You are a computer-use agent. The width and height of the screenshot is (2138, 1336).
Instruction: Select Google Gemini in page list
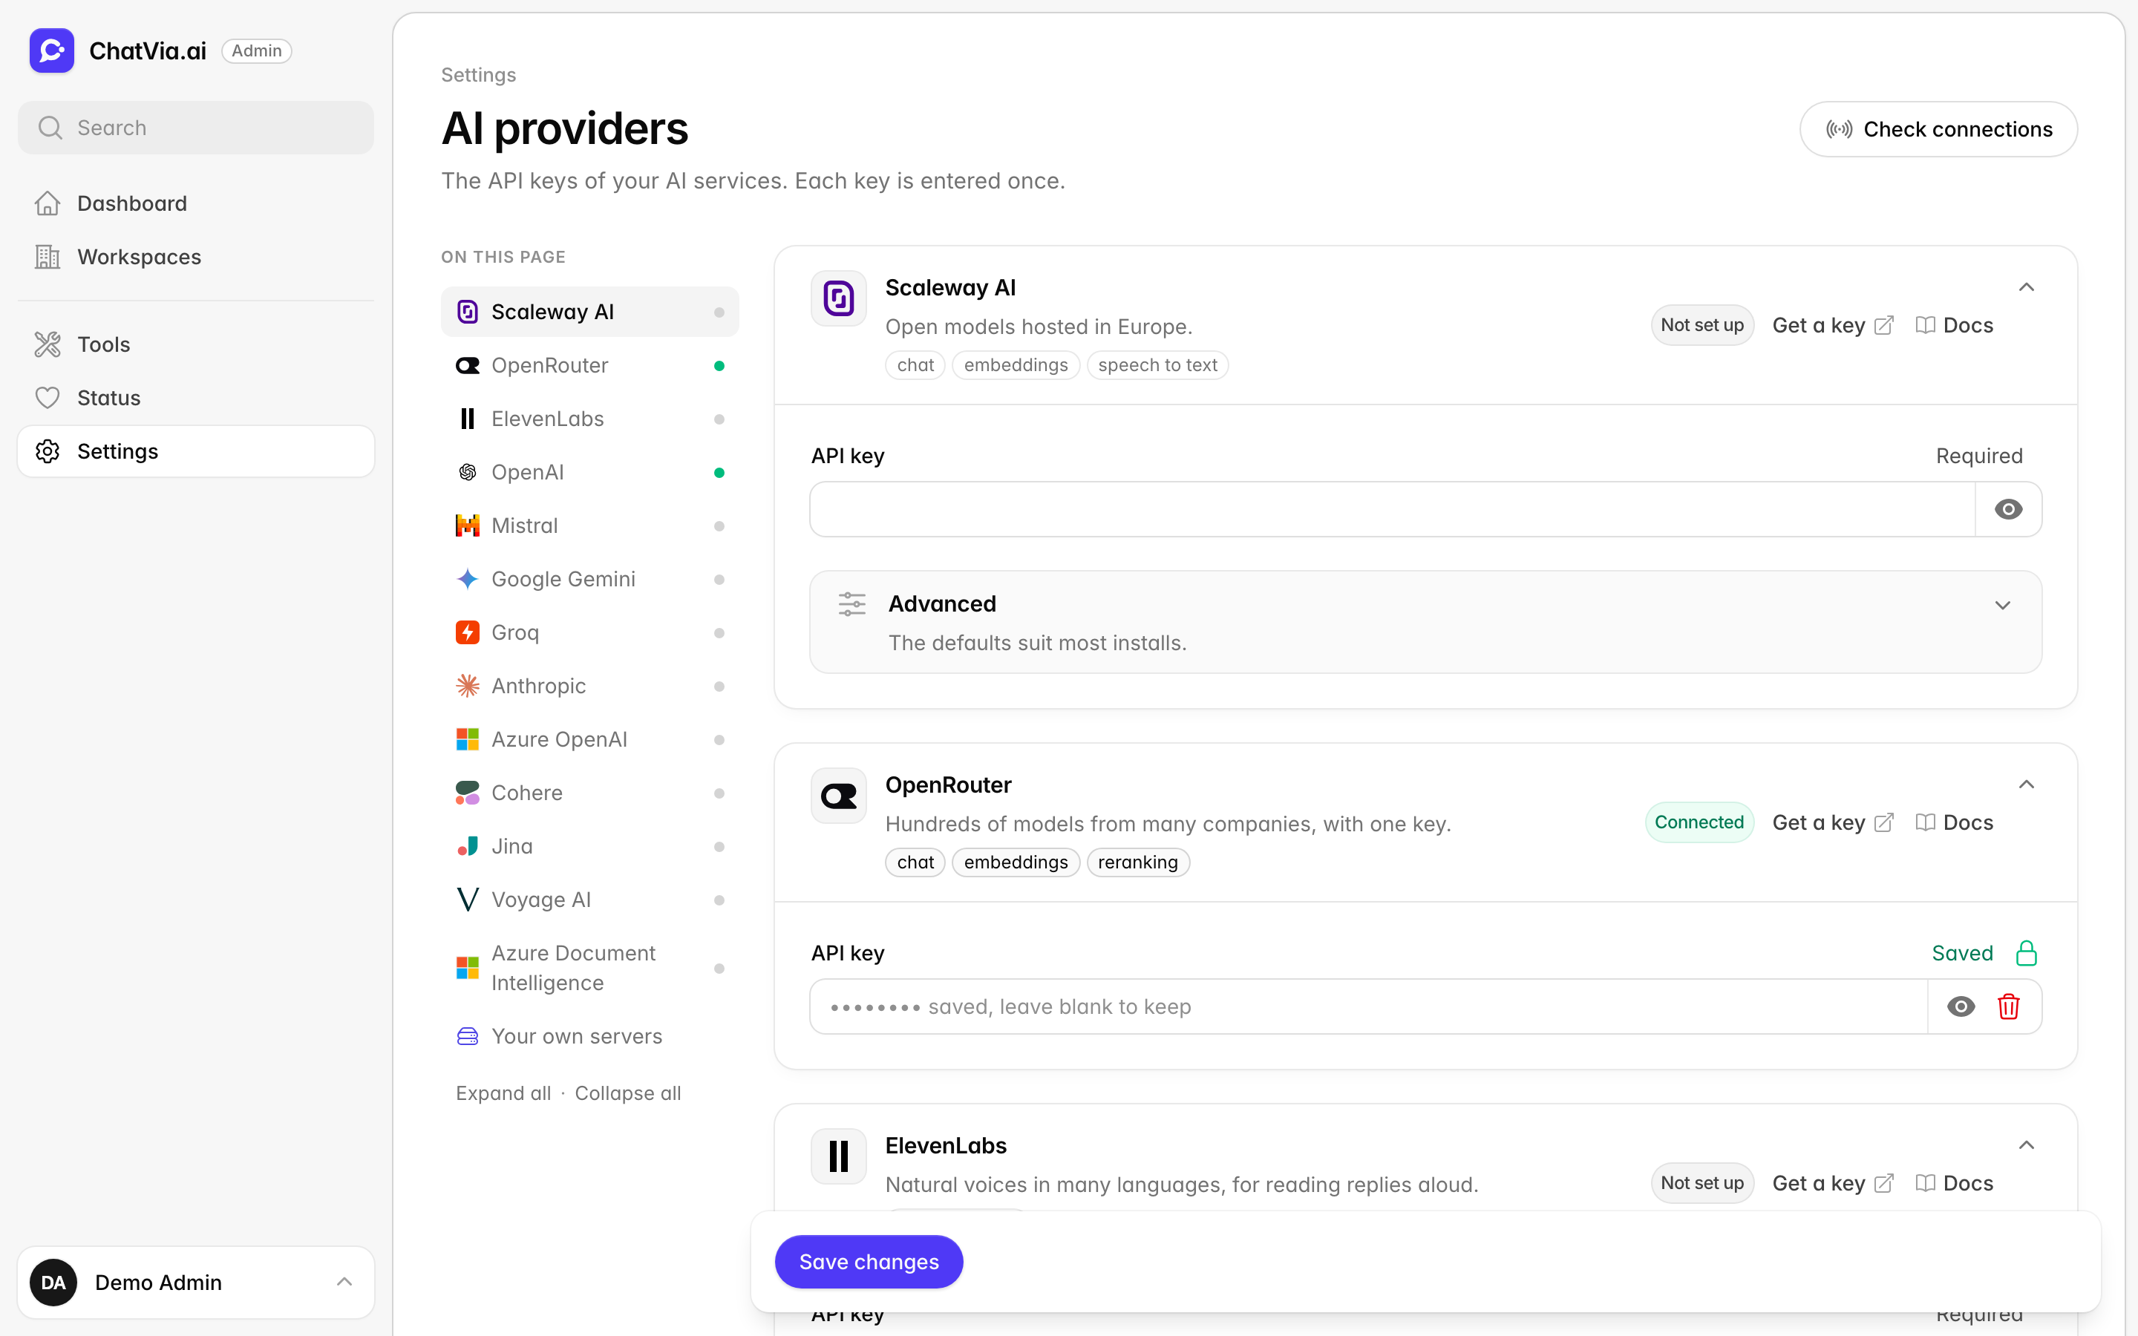pyautogui.click(x=589, y=579)
